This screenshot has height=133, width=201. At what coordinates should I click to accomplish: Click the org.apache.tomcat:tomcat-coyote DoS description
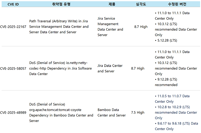tap(61, 112)
